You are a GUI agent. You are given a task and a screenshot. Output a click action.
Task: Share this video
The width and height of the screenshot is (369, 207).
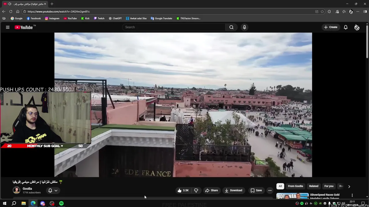pyautogui.click(x=211, y=190)
